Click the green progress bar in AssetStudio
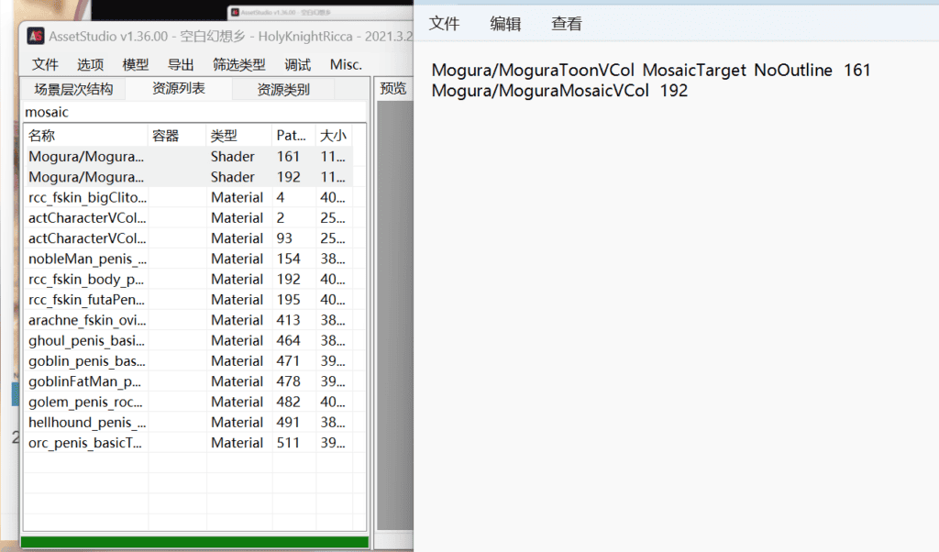 [194, 543]
